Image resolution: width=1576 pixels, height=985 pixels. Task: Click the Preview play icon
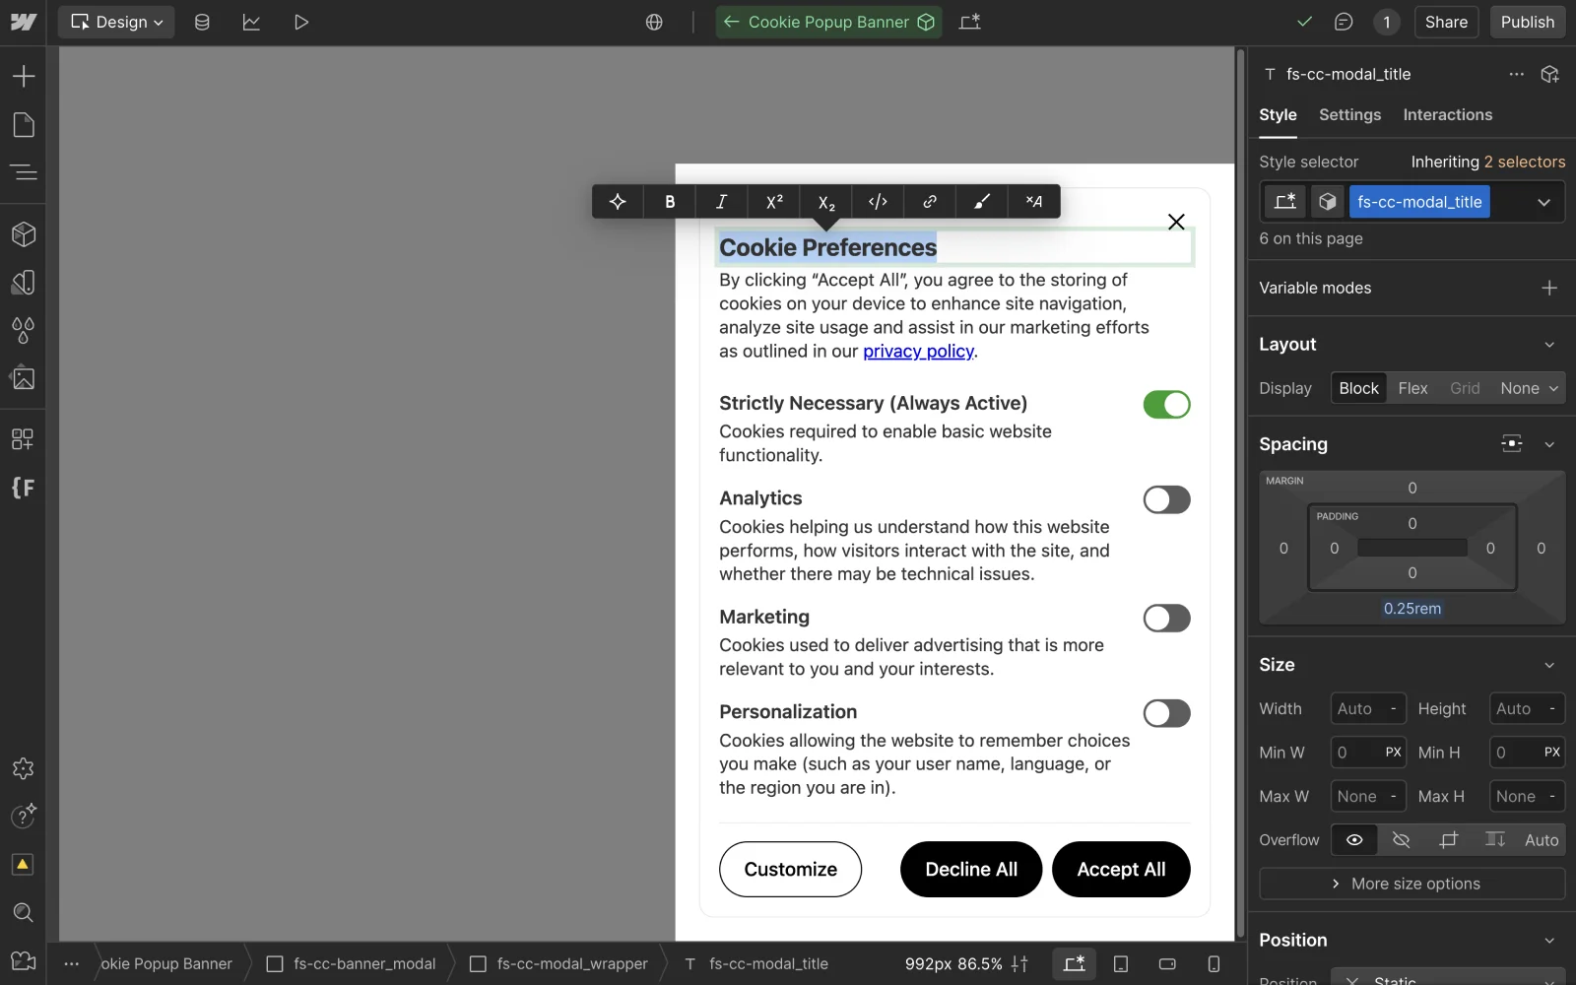(301, 22)
